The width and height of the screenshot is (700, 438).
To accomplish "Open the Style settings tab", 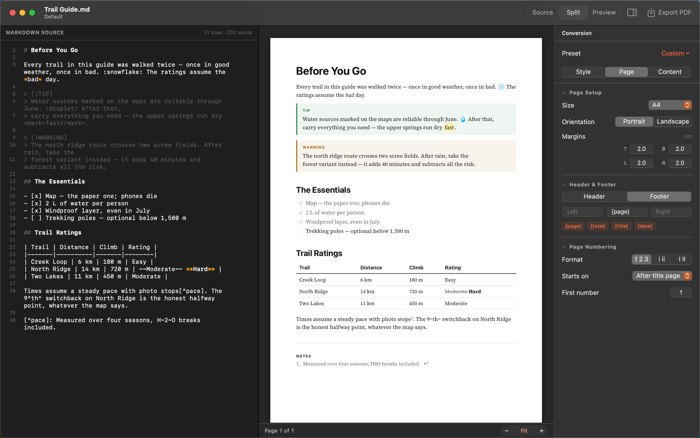I will coord(583,72).
